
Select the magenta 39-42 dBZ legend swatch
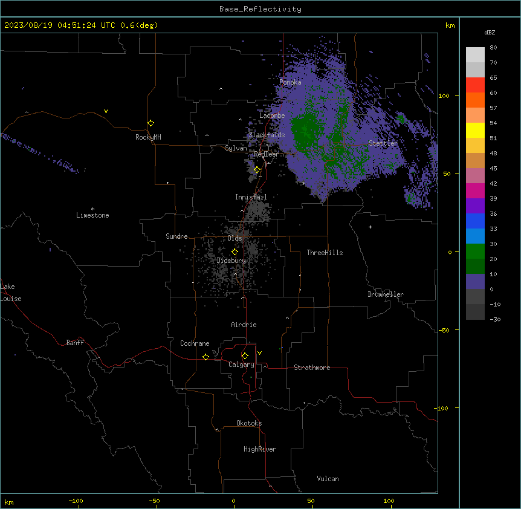tap(475, 190)
